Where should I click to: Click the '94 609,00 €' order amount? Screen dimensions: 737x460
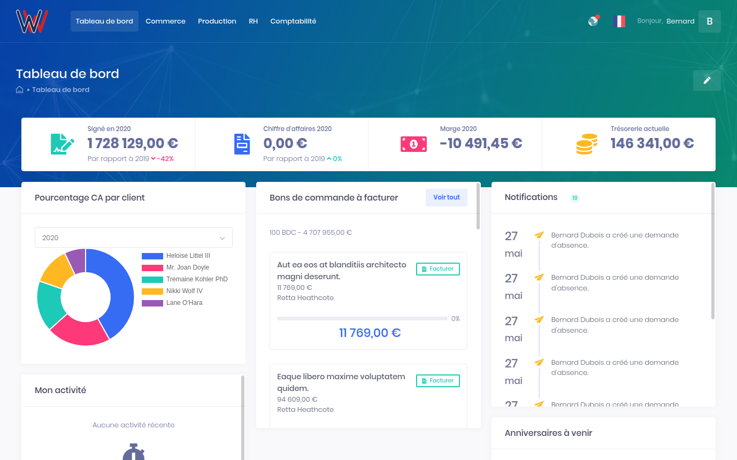[x=297, y=400]
